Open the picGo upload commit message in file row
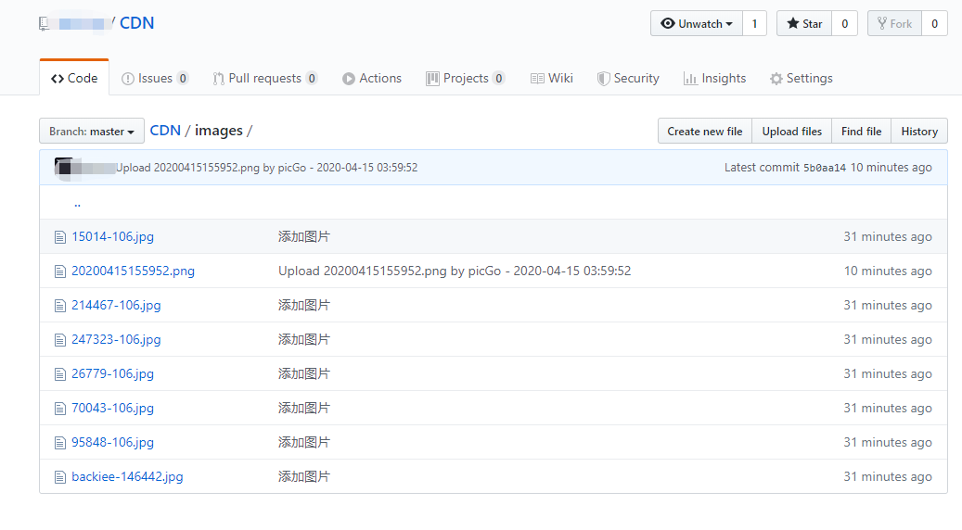The image size is (962, 530). [x=455, y=271]
